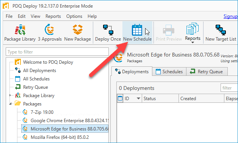Select Package Library node in the tree
The image size is (238, 143).
click(x=39, y=96)
